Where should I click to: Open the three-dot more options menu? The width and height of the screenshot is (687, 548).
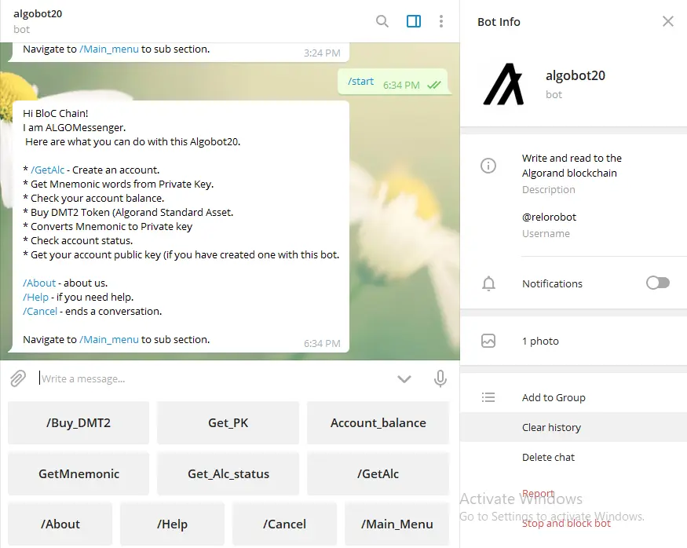point(441,21)
